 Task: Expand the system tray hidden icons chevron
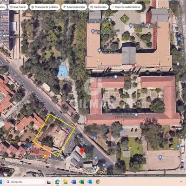[x=181, y=182]
